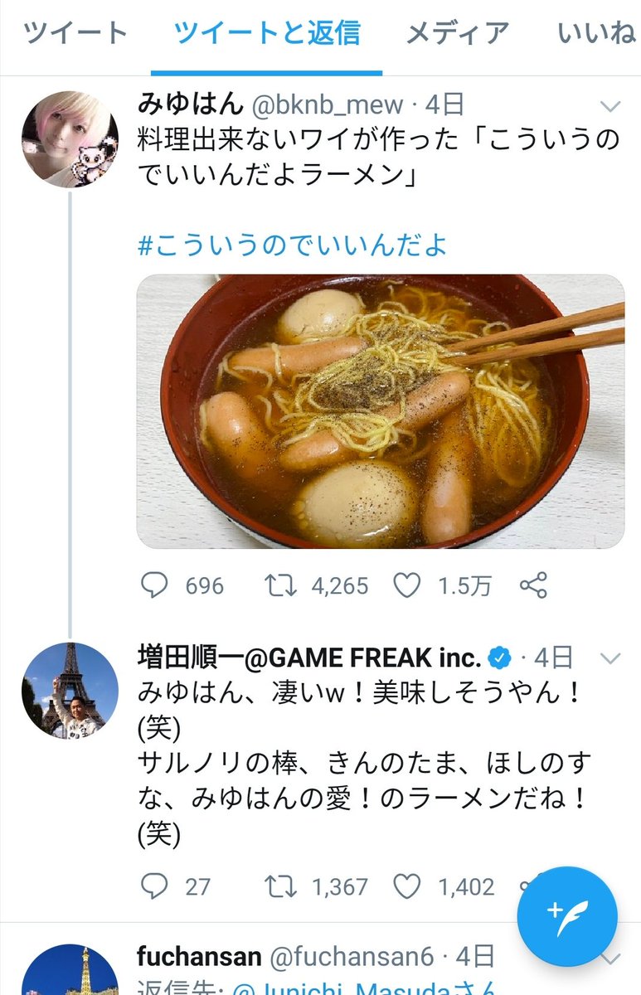Share みゆはん's ramen tweet
The width and height of the screenshot is (641, 995).
533,586
